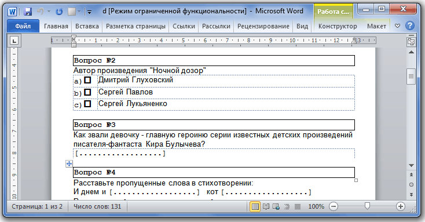The image size is (425, 222).
Task: Click the blank field after 'И днем и'
Action: tap(155, 192)
